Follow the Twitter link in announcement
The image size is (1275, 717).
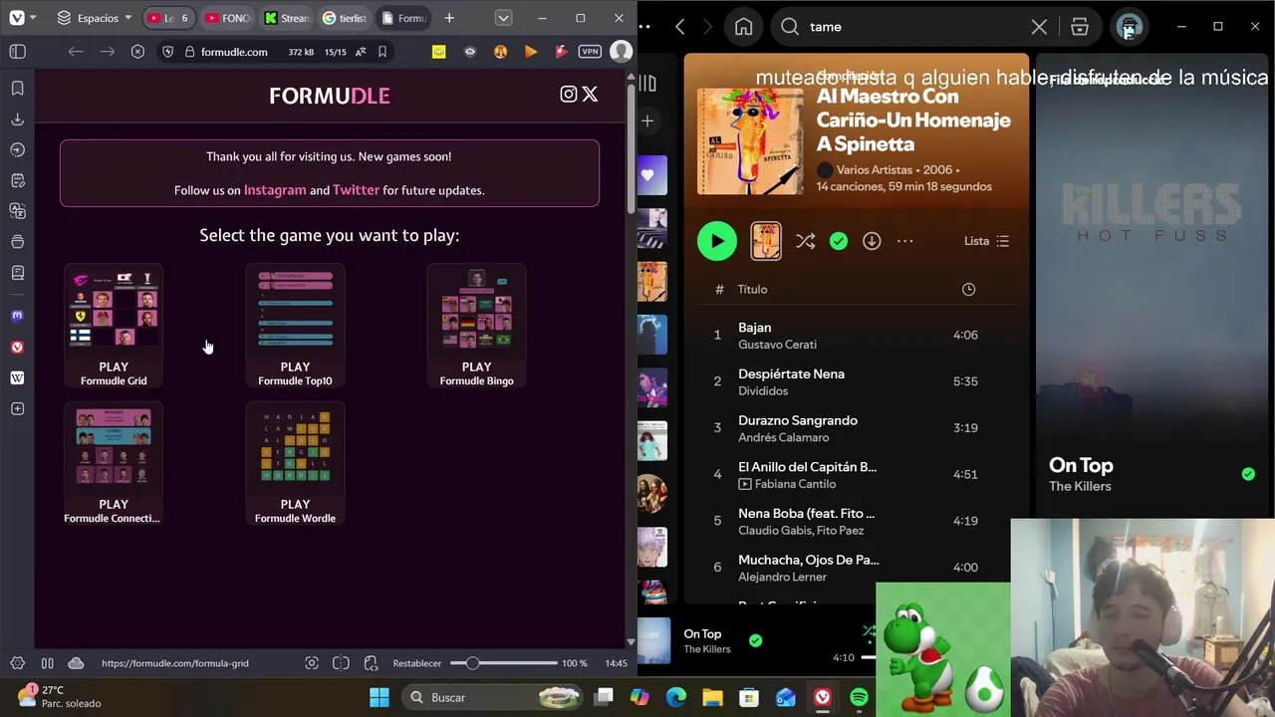click(356, 190)
